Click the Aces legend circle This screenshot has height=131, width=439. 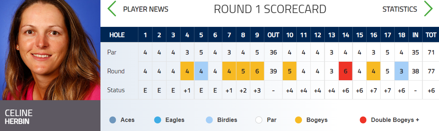113,120
